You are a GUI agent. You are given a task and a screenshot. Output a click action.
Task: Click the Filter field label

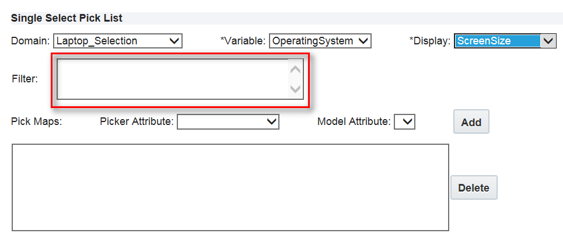tap(25, 79)
